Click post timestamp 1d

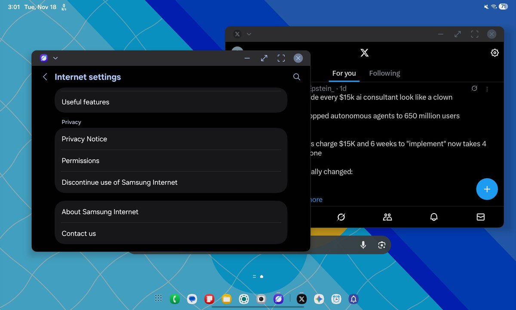coord(343,88)
